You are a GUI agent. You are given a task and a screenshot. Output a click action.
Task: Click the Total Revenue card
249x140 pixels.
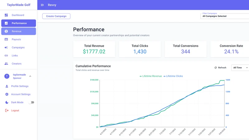(94, 49)
